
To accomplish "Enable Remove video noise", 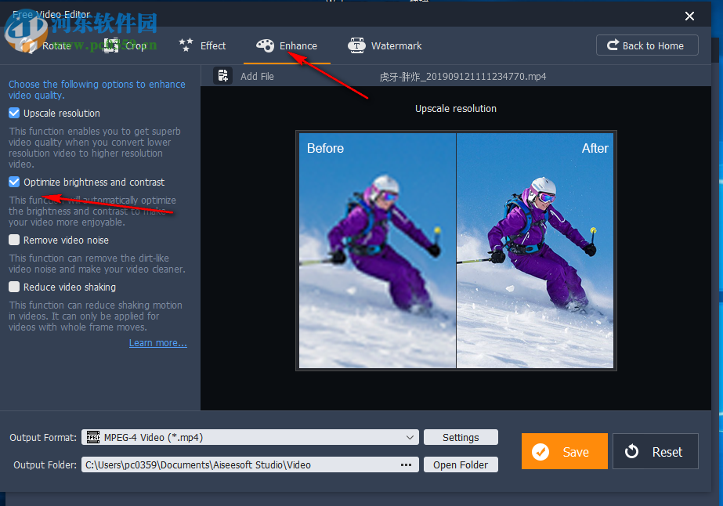I will (x=13, y=240).
